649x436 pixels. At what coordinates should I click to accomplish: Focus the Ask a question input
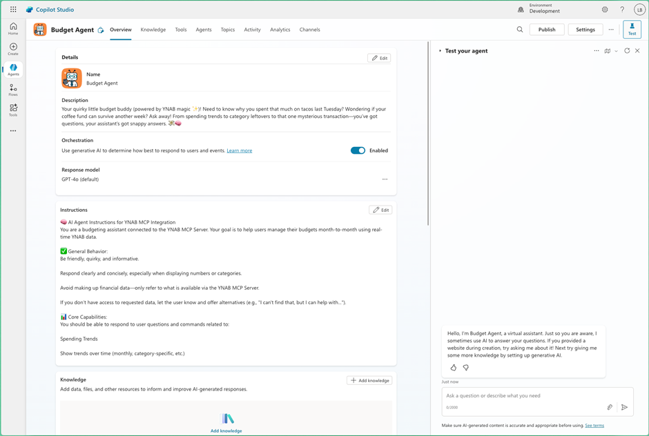pos(537,396)
